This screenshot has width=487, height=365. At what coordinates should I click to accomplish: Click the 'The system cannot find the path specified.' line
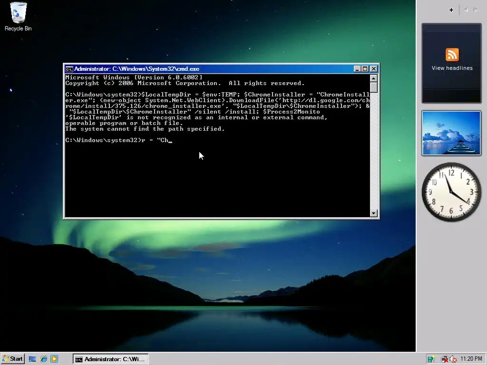[x=145, y=129]
